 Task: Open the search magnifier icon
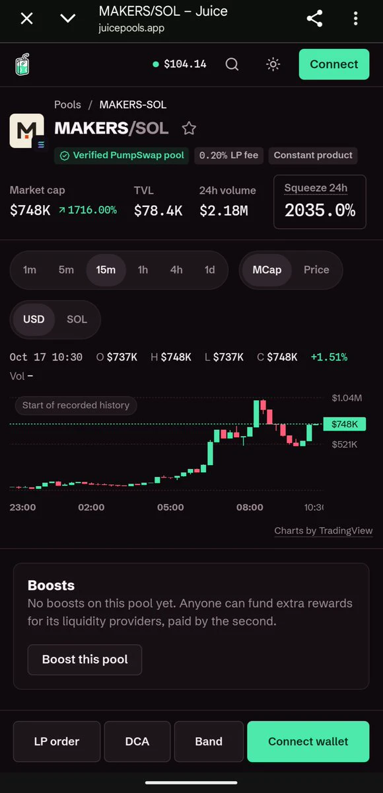pyautogui.click(x=232, y=64)
